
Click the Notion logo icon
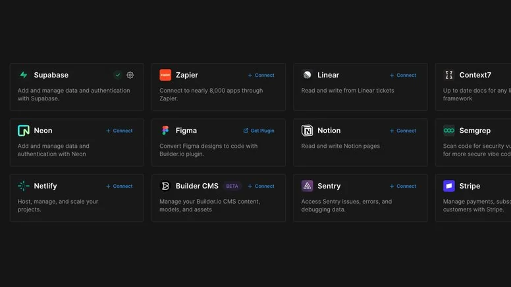click(307, 130)
